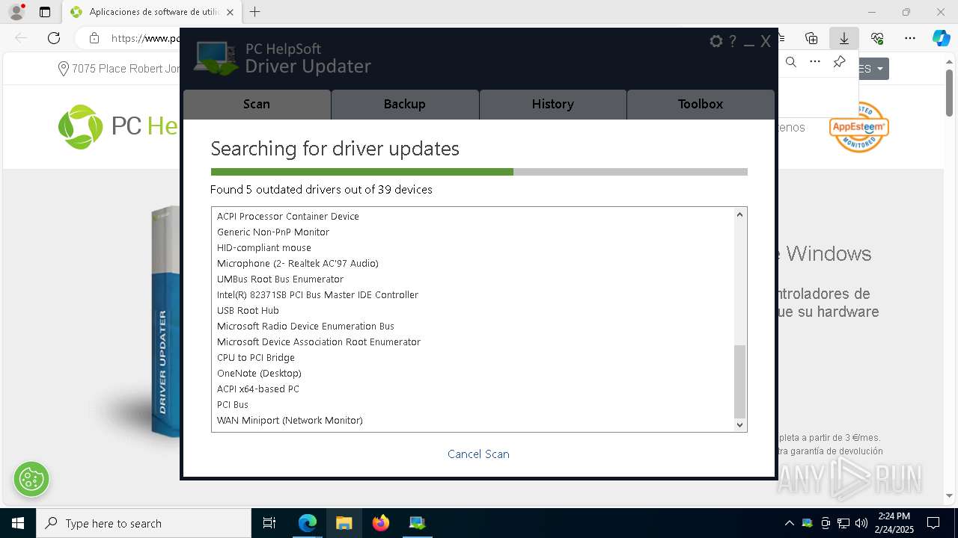This screenshot has height=538, width=958.
Task: Open Driver Updater taskbar icon
Action: (418, 523)
